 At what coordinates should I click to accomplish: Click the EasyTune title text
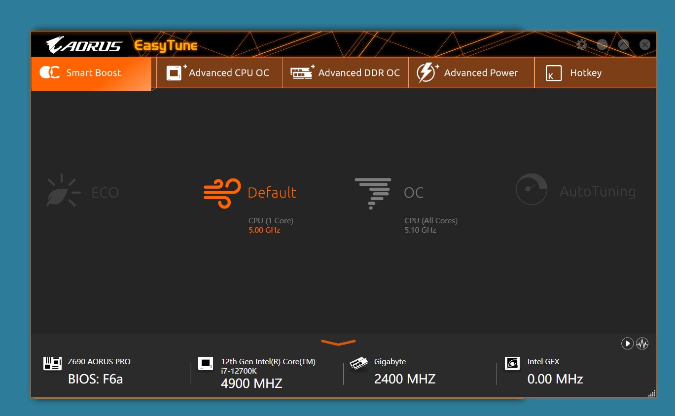point(166,46)
